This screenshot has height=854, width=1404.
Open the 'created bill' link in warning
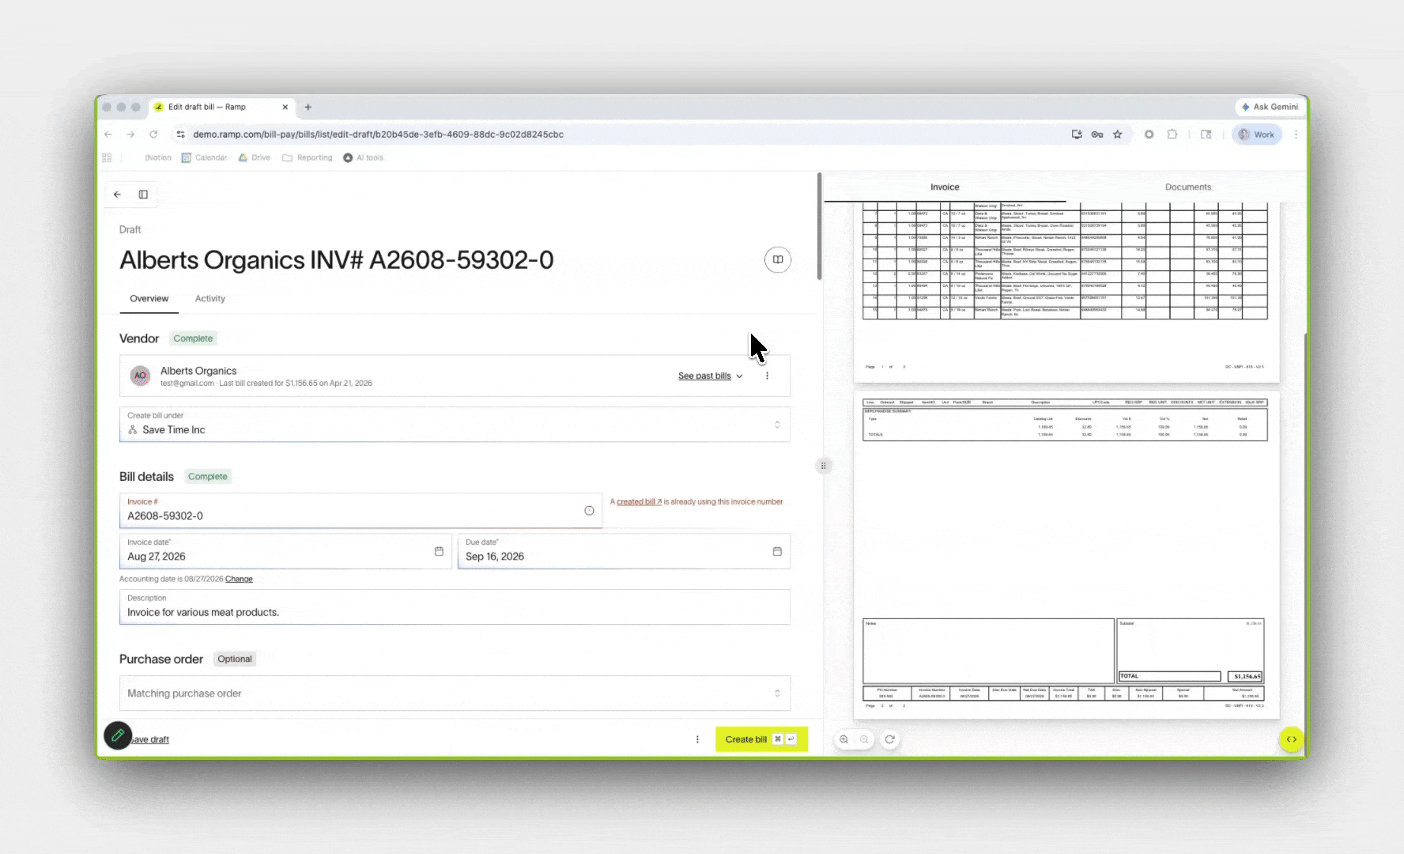[639, 501]
